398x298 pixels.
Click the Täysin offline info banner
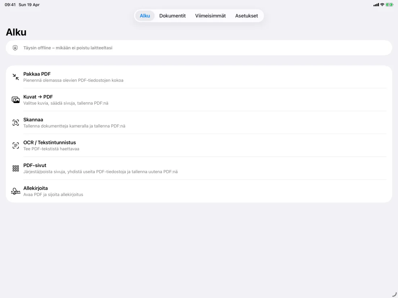pos(199,48)
